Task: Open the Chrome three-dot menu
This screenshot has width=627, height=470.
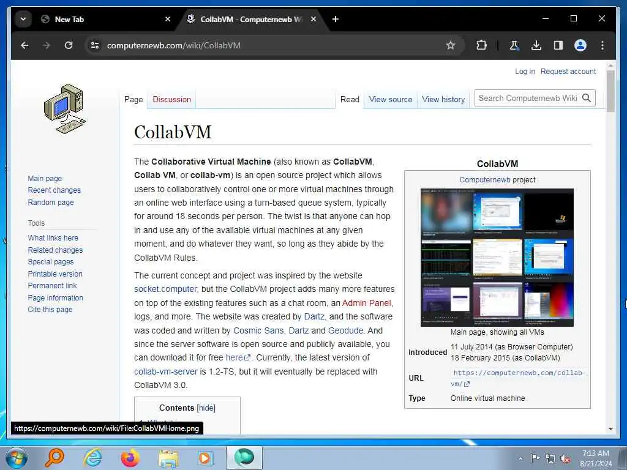Action: point(603,45)
